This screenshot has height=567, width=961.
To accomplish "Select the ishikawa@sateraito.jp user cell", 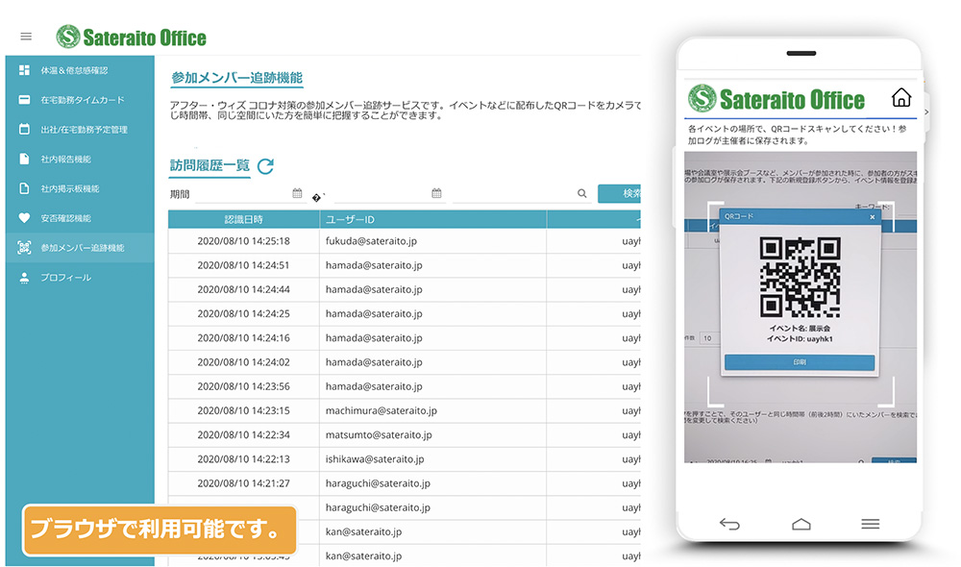I will point(432,459).
